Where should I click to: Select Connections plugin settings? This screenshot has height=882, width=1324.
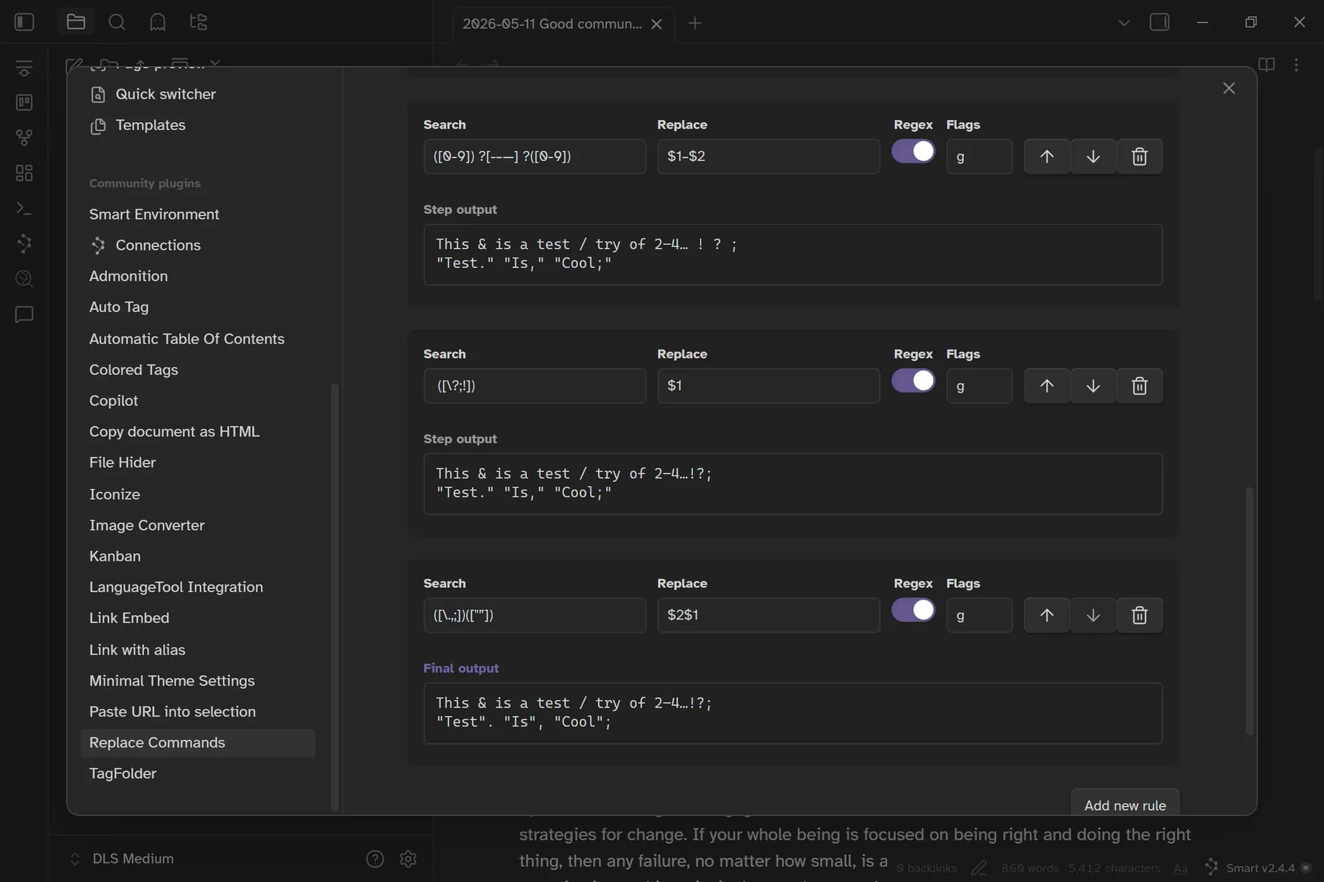click(198, 245)
